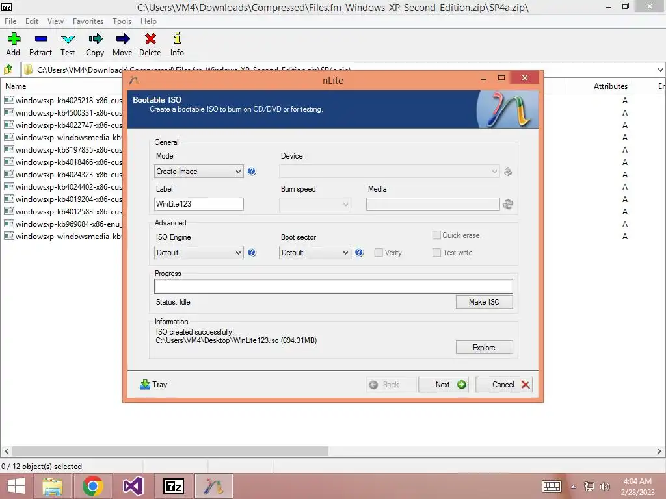Select windowsxp-kb4024323-x86 file in 7-Zip

pos(63,174)
